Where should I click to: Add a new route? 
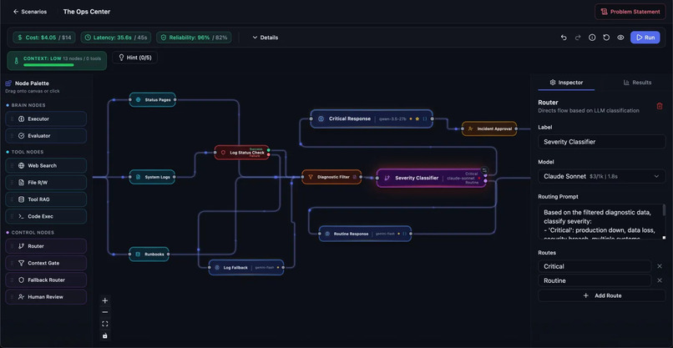602,295
